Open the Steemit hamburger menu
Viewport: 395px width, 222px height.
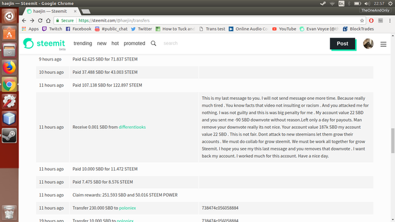(x=383, y=44)
